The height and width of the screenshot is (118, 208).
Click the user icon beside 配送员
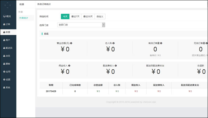4,48
